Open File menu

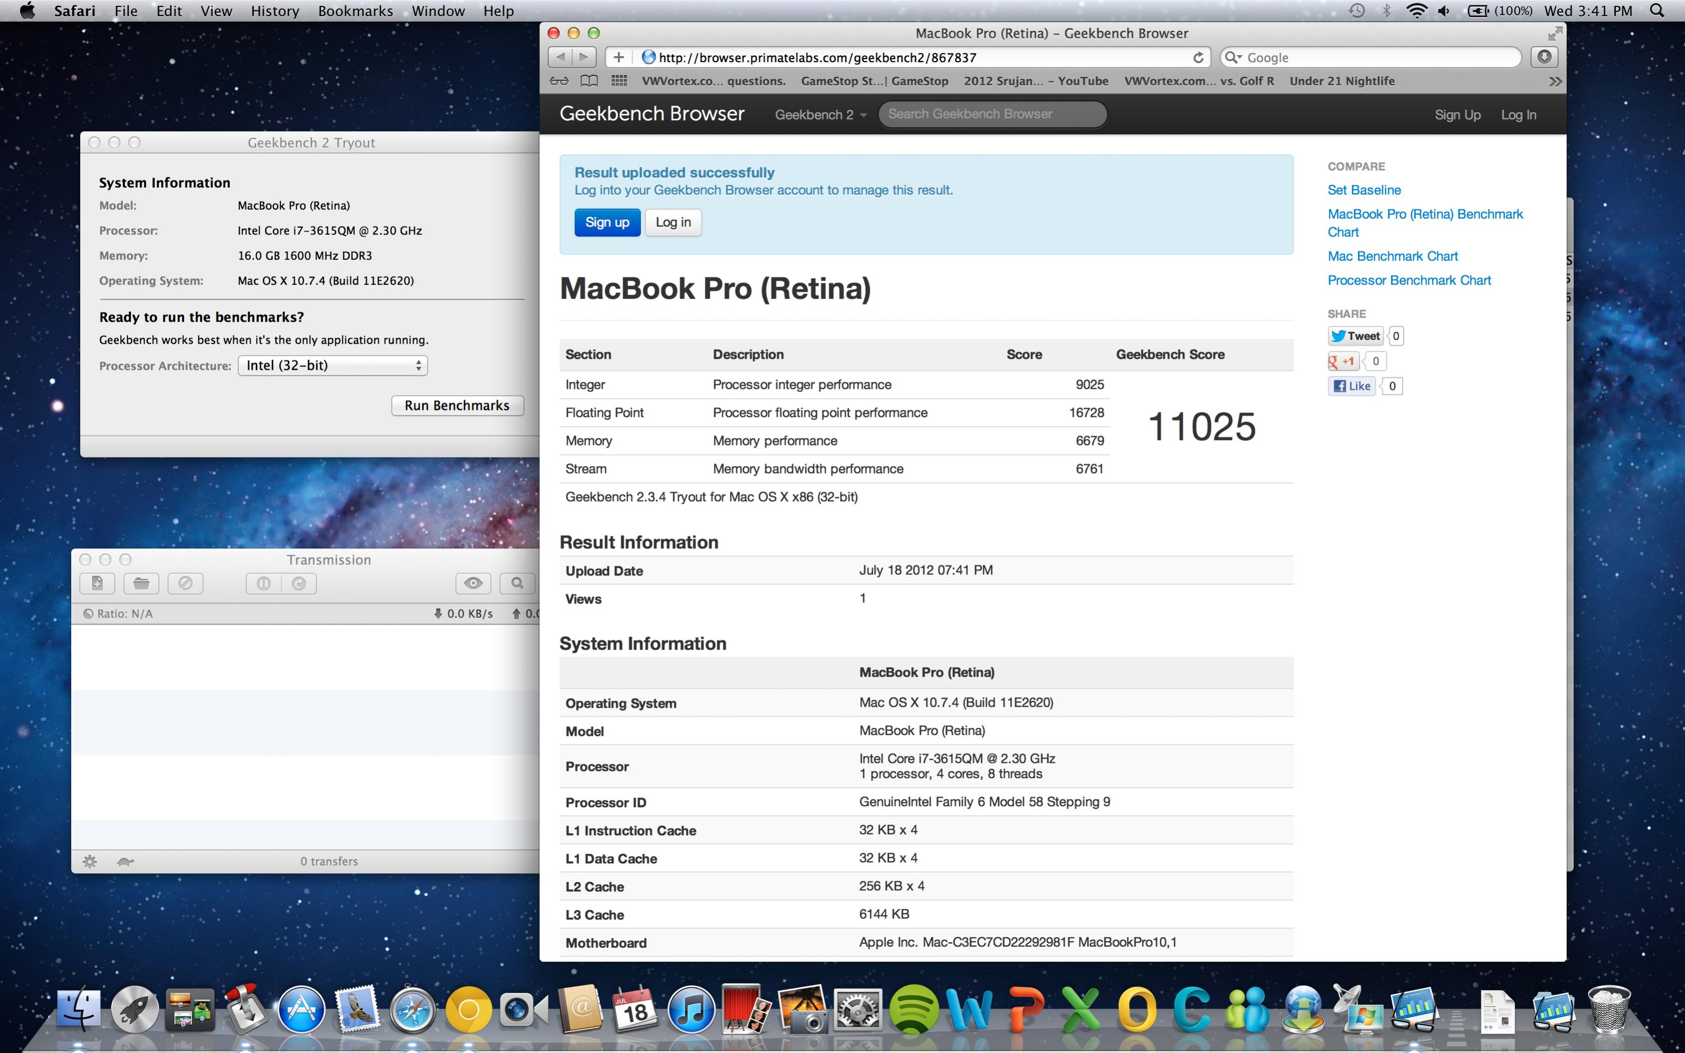tap(126, 11)
